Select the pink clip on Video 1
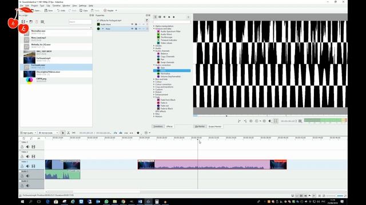The width and height of the screenshot is (366, 205). tap(212, 165)
